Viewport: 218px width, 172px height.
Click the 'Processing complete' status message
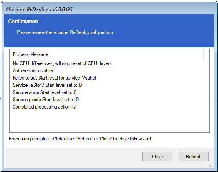coord(80,139)
